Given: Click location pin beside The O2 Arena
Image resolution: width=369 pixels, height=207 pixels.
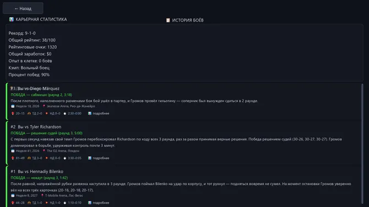Looking at the screenshot, I should click(x=44, y=151).
